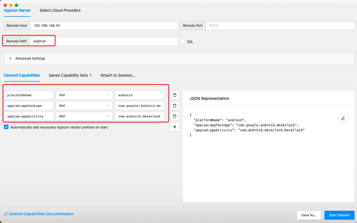Click the Remote Port label

pyautogui.click(x=193, y=25)
